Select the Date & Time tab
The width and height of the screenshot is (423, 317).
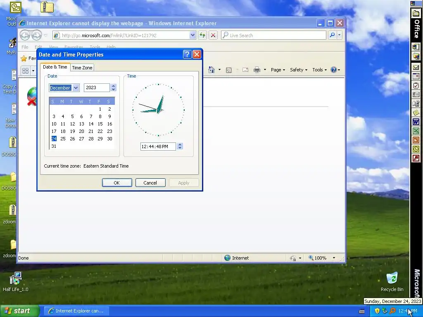click(55, 67)
